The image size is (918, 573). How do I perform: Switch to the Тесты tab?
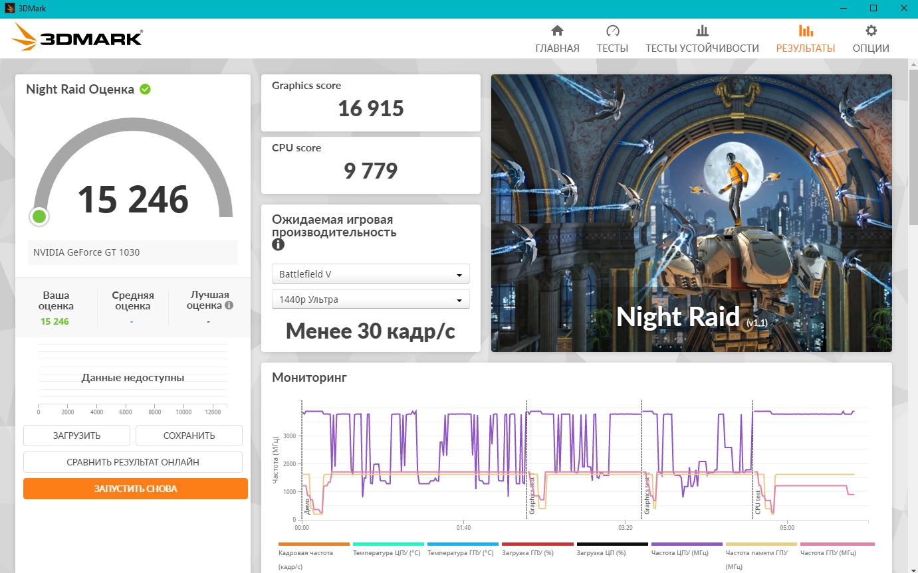point(612,39)
